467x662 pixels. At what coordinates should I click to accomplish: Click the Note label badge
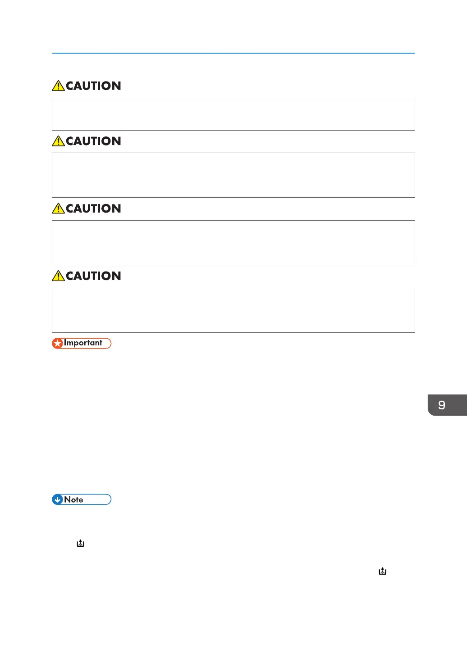point(82,499)
